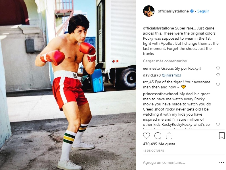226x170 pixels.
Task: Share the post with the upload arrow icon
Action: pos(169,136)
